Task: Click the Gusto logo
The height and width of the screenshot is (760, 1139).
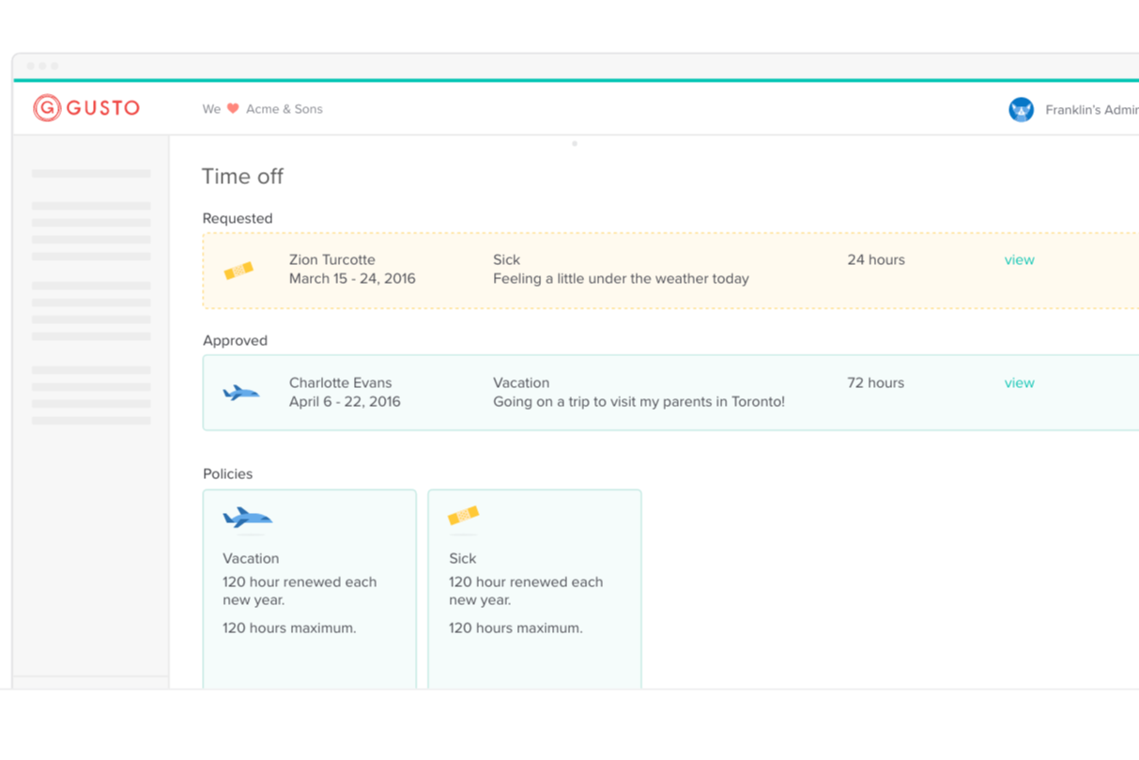Action: pos(86,108)
